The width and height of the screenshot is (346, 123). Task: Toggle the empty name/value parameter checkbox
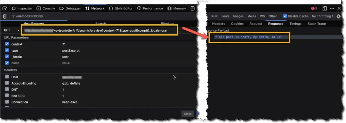point(7,63)
